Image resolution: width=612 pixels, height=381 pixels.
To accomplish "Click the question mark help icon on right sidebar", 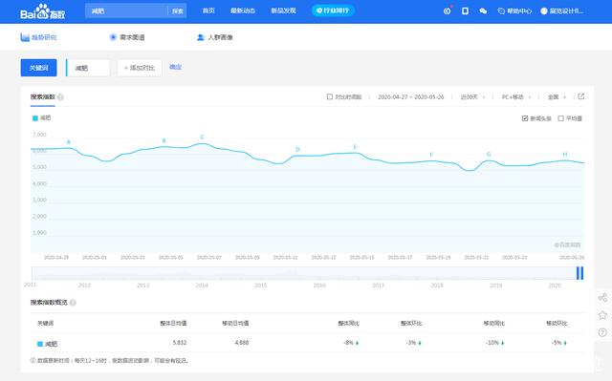I will click(602, 332).
